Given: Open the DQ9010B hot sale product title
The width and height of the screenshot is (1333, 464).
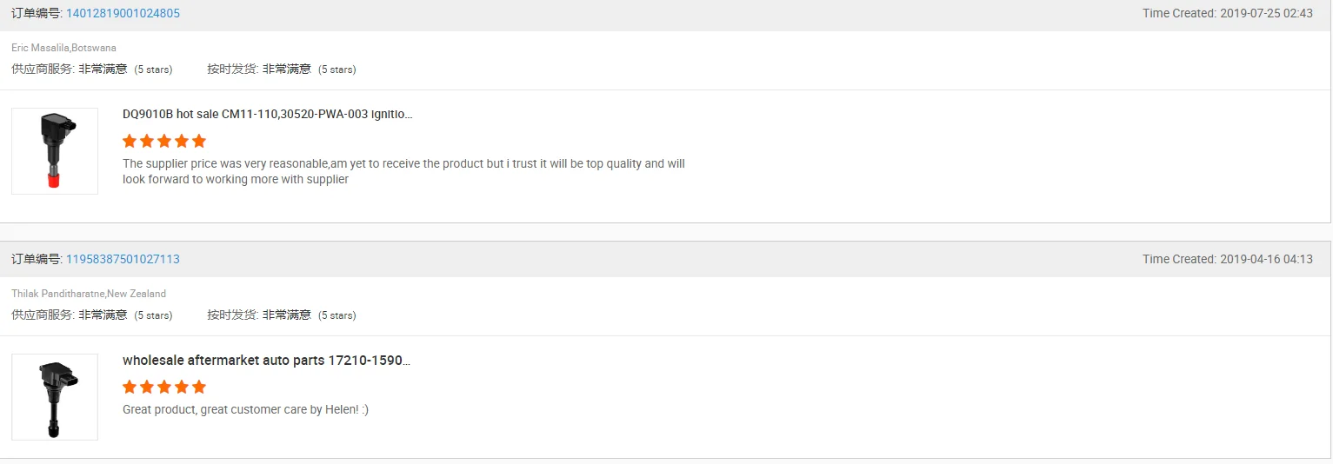Looking at the screenshot, I should tap(267, 115).
